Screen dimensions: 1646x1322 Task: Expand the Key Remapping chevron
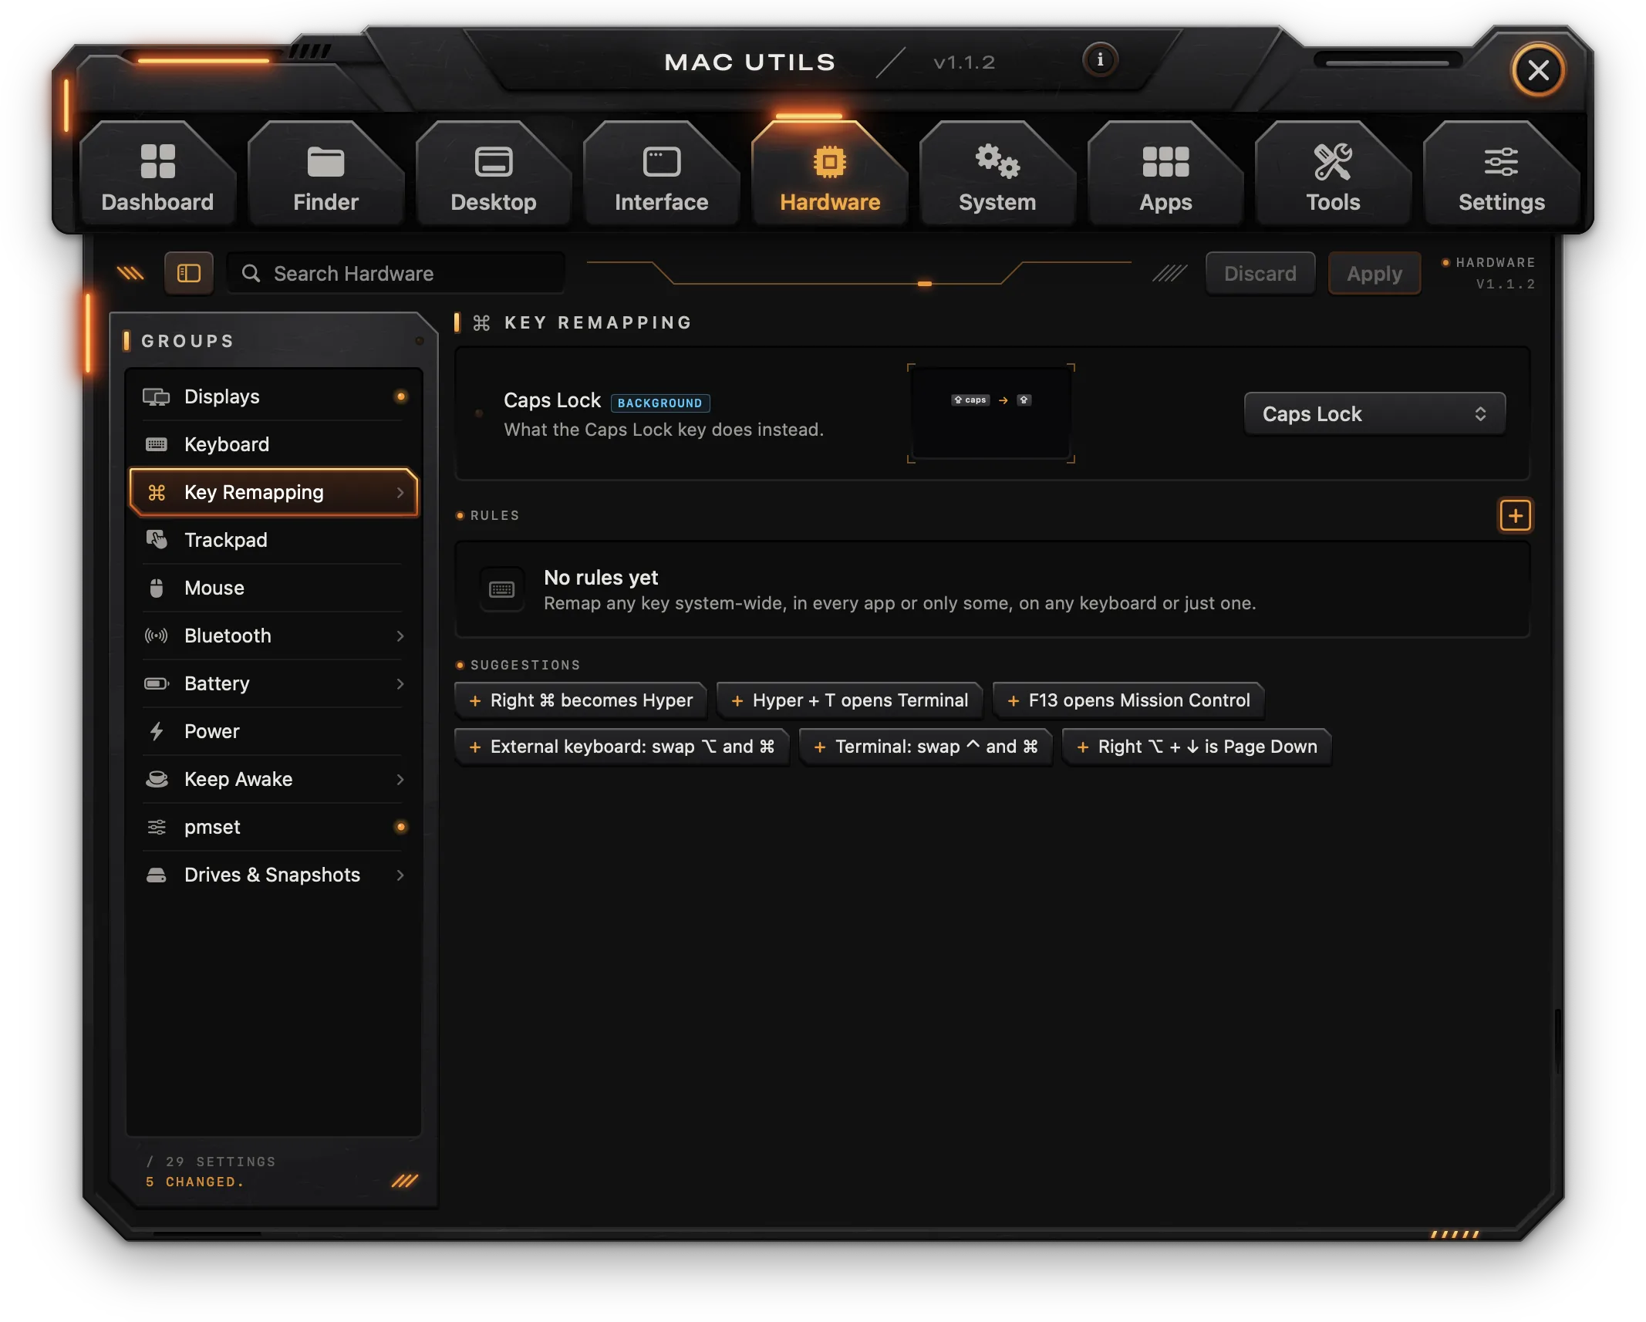[x=400, y=492]
